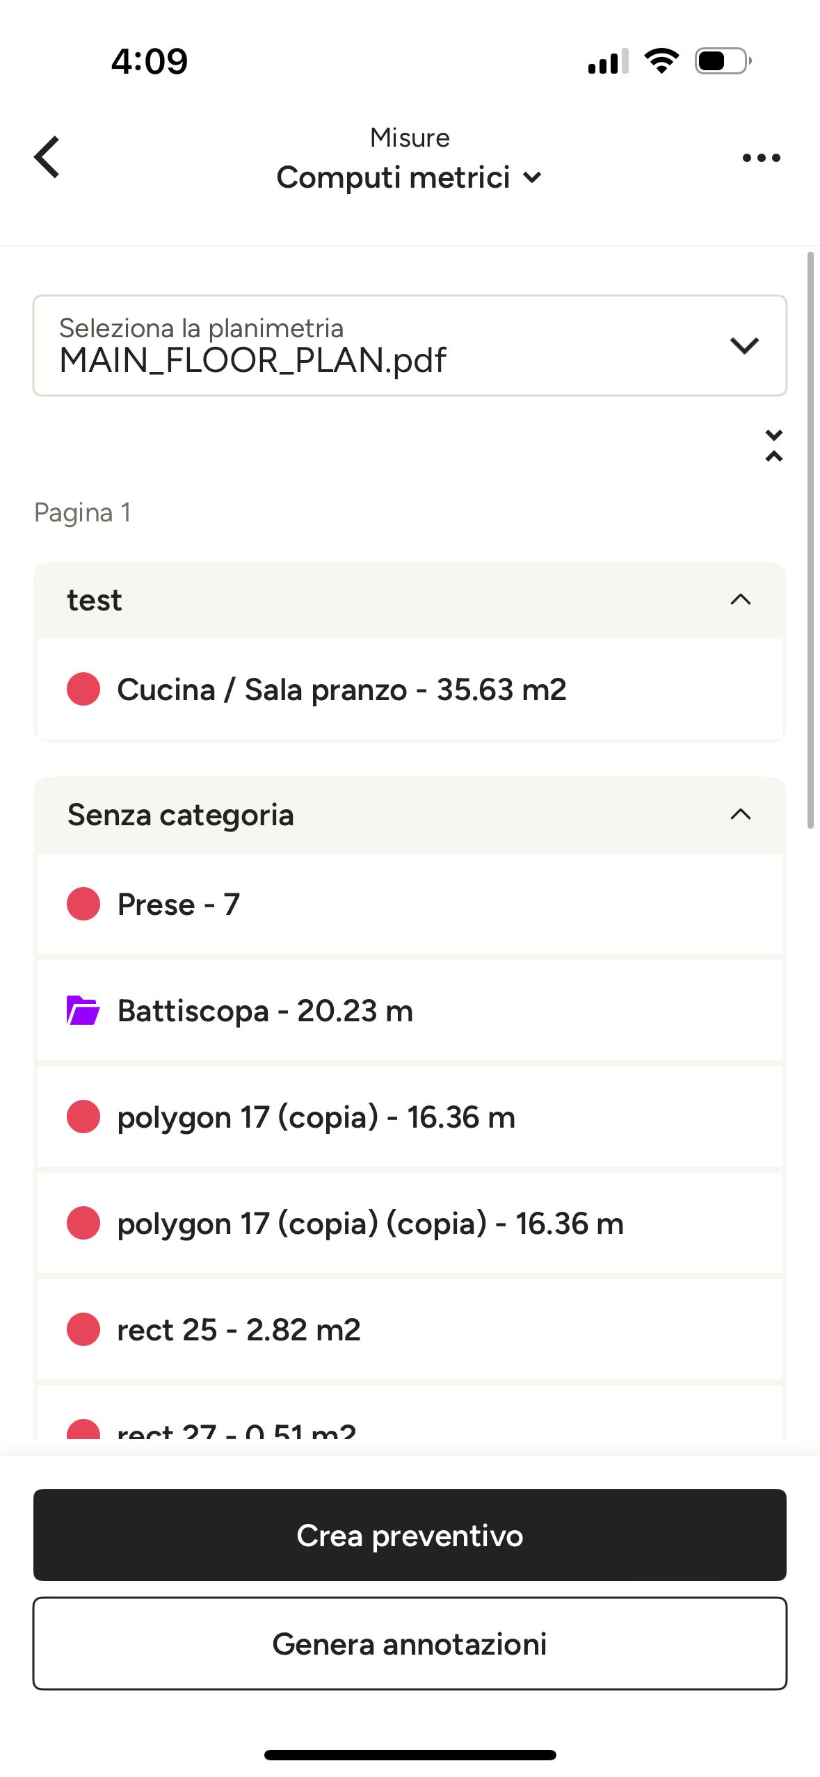Click the Genera annotazioni button

(x=410, y=1644)
